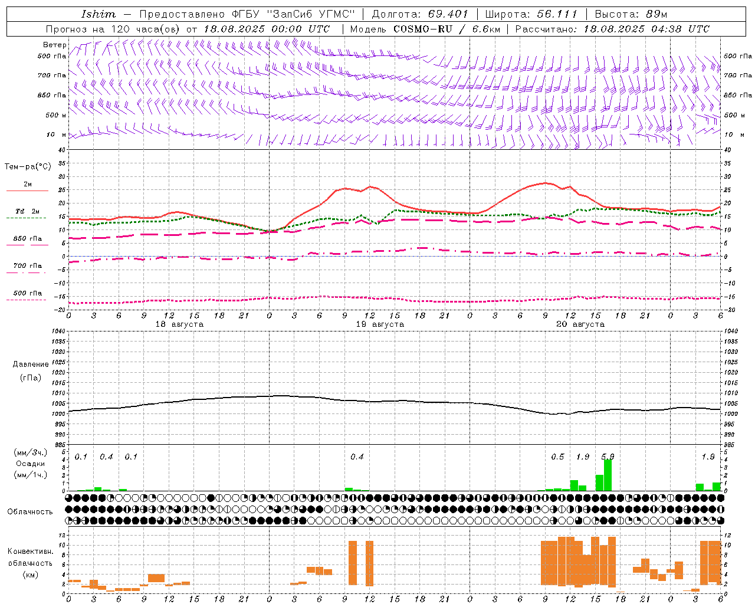Screen dimensions: 755x604
Task: Click the "18 августа" date label
Action: [179, 324]
